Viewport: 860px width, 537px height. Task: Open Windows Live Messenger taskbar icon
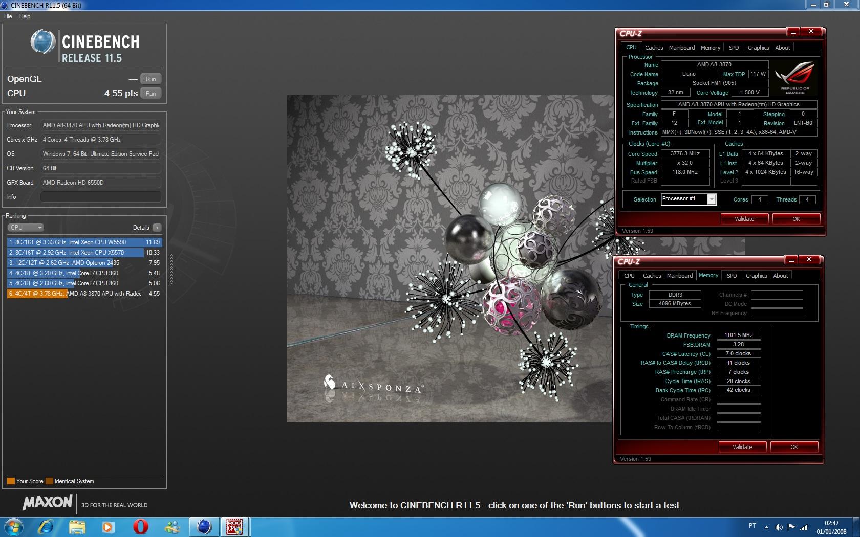[172, 526]
